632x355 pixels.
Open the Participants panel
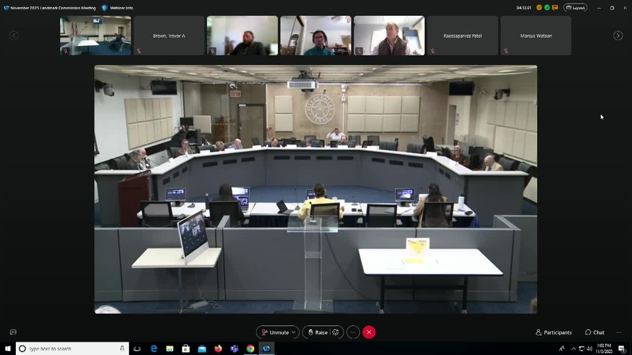553,332
